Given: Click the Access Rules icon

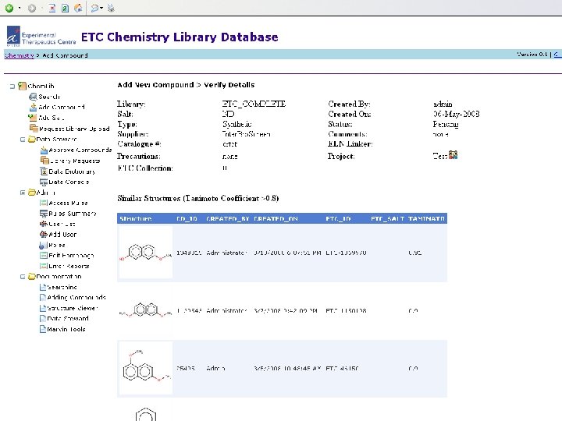Looking at the screenshot, I should (x=44, y=203).
